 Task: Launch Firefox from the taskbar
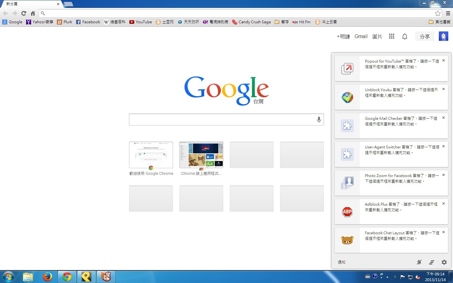click(x=48, y=277)
